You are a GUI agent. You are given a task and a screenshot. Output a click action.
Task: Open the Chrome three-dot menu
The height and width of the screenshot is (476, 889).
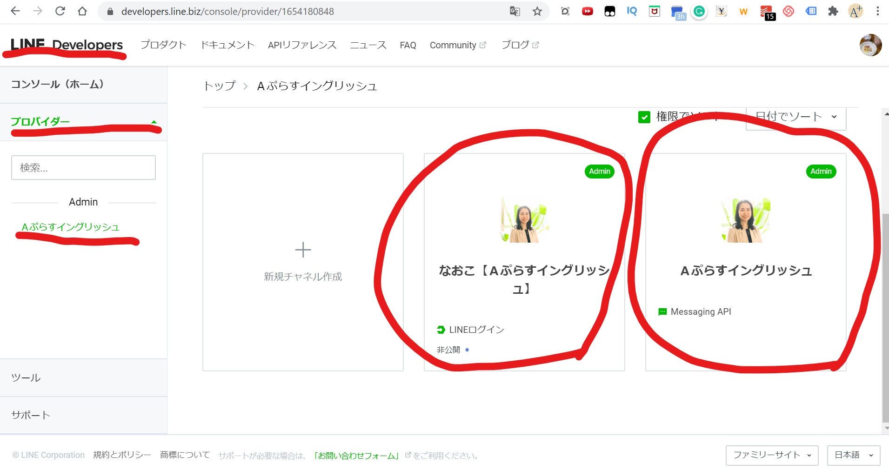[878, 11]
